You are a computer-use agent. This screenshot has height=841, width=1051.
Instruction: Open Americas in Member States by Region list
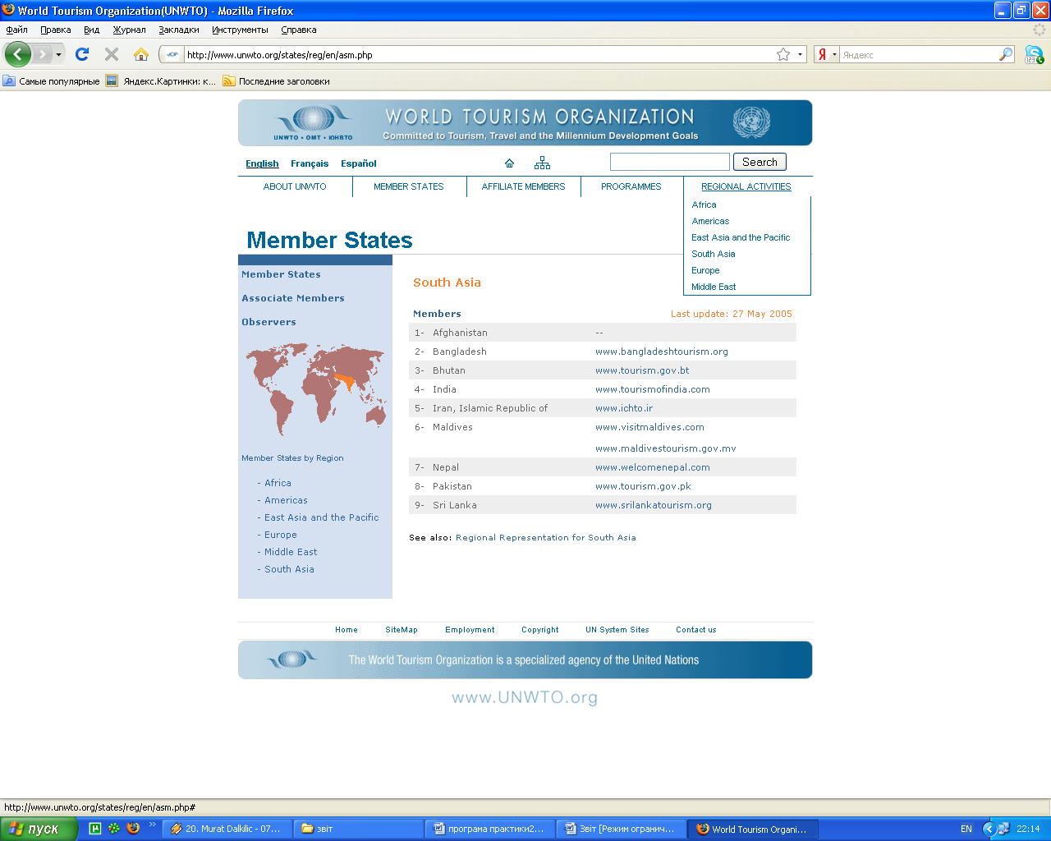pyautogui.click(x=286, y=500)
